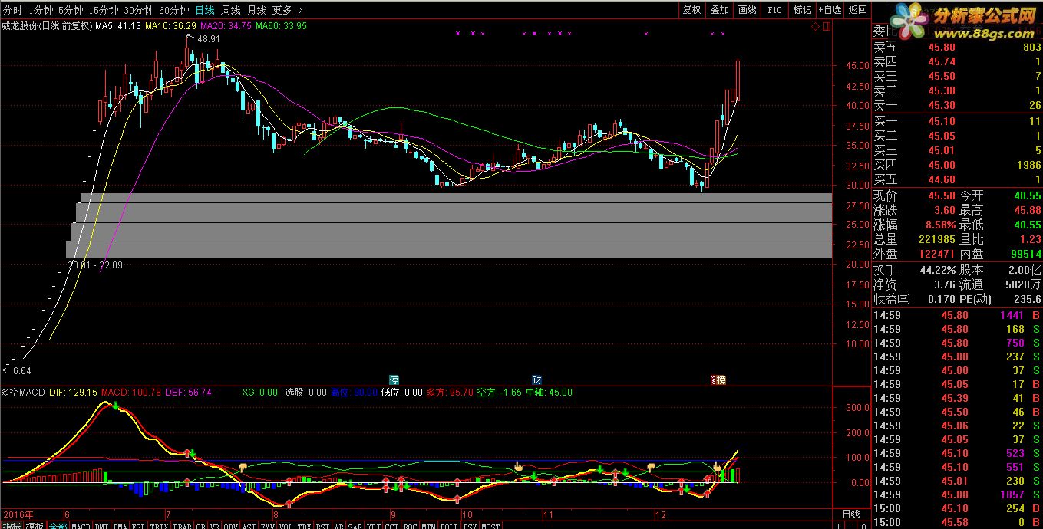The image size is (1043, 529).
Task: Switch indicator to SAR
Action: [x=355, y=524]
